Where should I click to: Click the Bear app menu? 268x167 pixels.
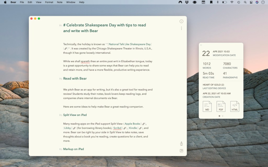pyautogui.click(x=13, y=2)
